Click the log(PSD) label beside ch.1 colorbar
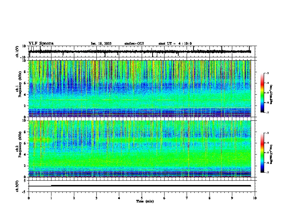Screen dimensions: 287x222 tap(271, 95)
